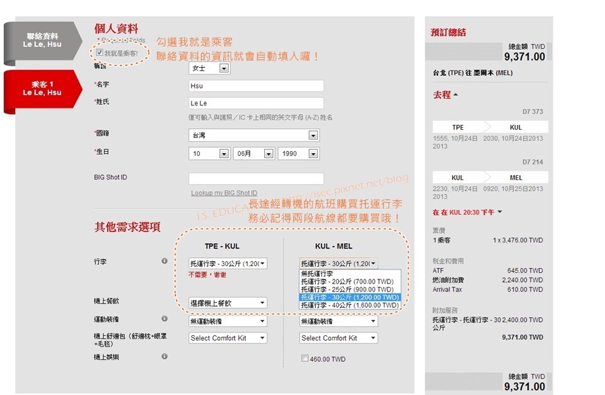Open KUL - MEL baggage dropdown
605x395 pixels.
338,263
